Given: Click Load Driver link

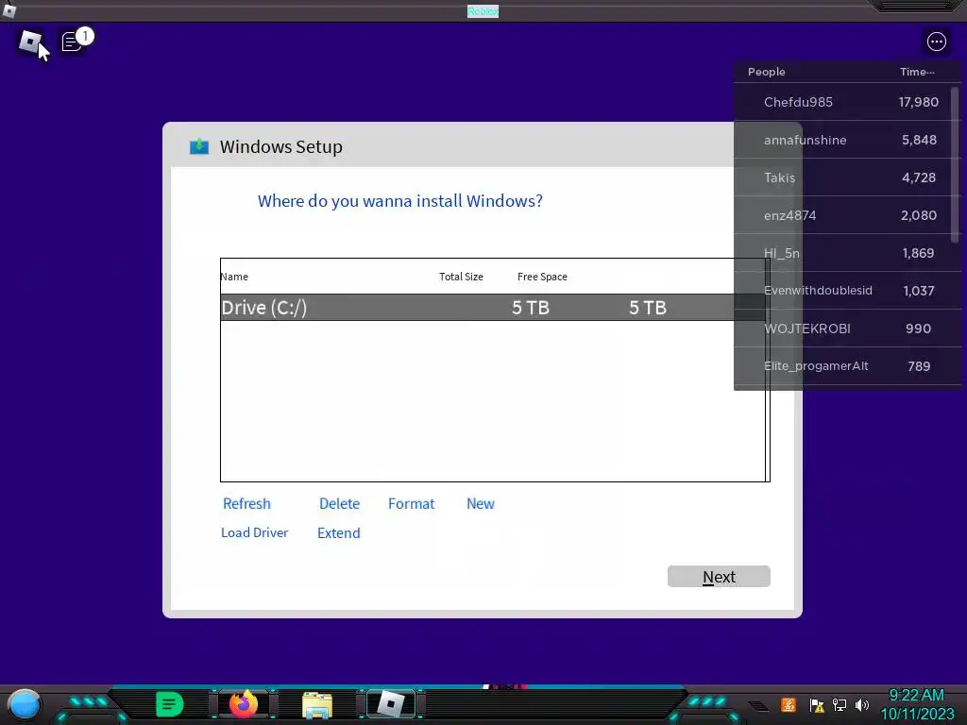Looking at the screenshot, I should (x=255, y=532).
